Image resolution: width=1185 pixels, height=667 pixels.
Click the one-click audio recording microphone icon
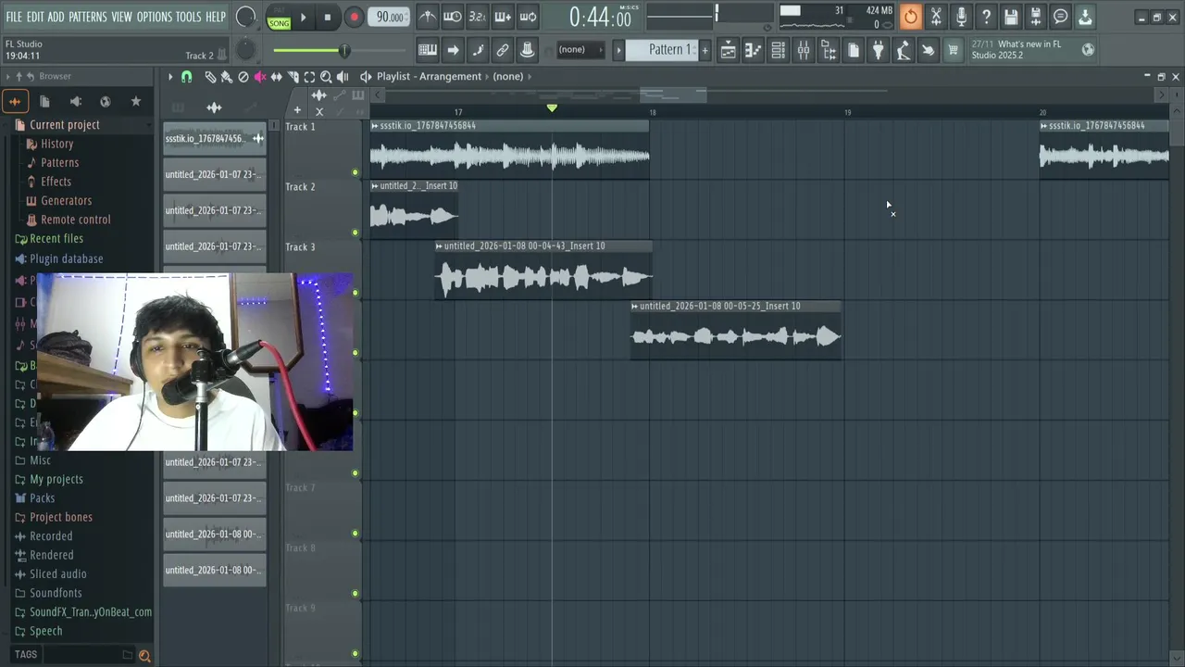click(961, 17)
